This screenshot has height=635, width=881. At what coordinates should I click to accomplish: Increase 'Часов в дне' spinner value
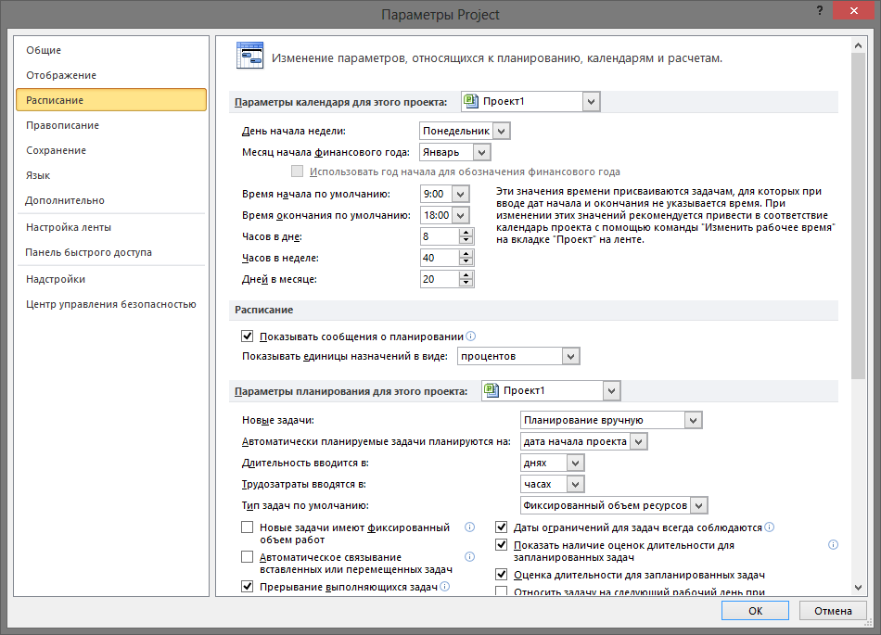pos(466,233)
